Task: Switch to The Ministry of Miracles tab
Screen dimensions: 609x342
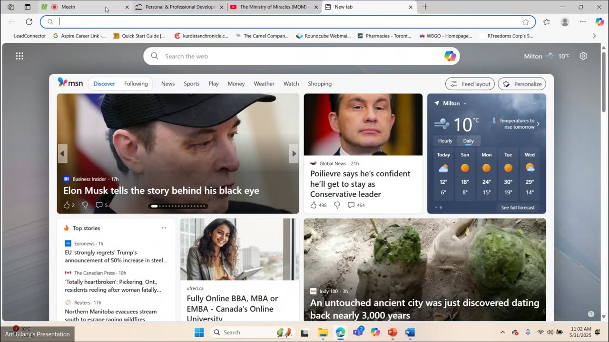Action: point(274,7)
